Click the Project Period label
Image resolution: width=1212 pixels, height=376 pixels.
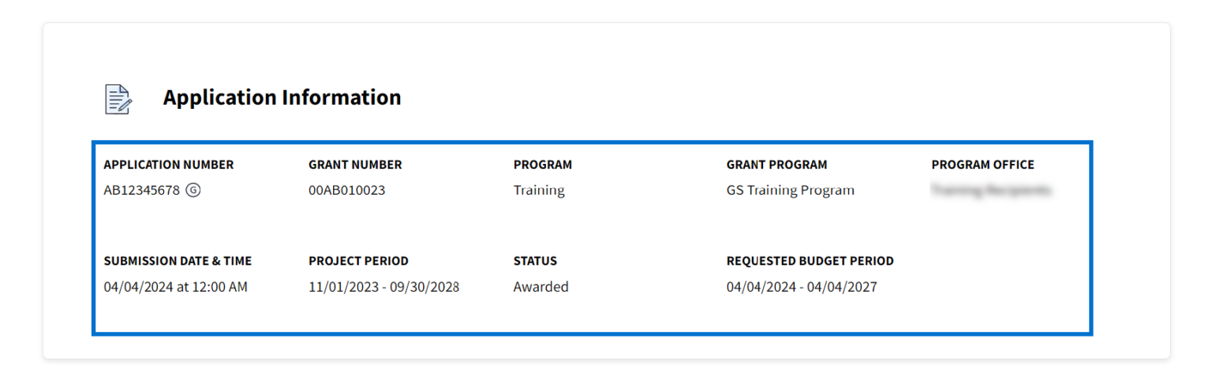pos(358,261)
